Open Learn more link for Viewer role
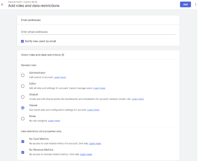 click(x=93, y=110)
